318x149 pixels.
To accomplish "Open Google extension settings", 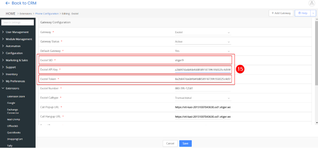I will pos(11,103).
